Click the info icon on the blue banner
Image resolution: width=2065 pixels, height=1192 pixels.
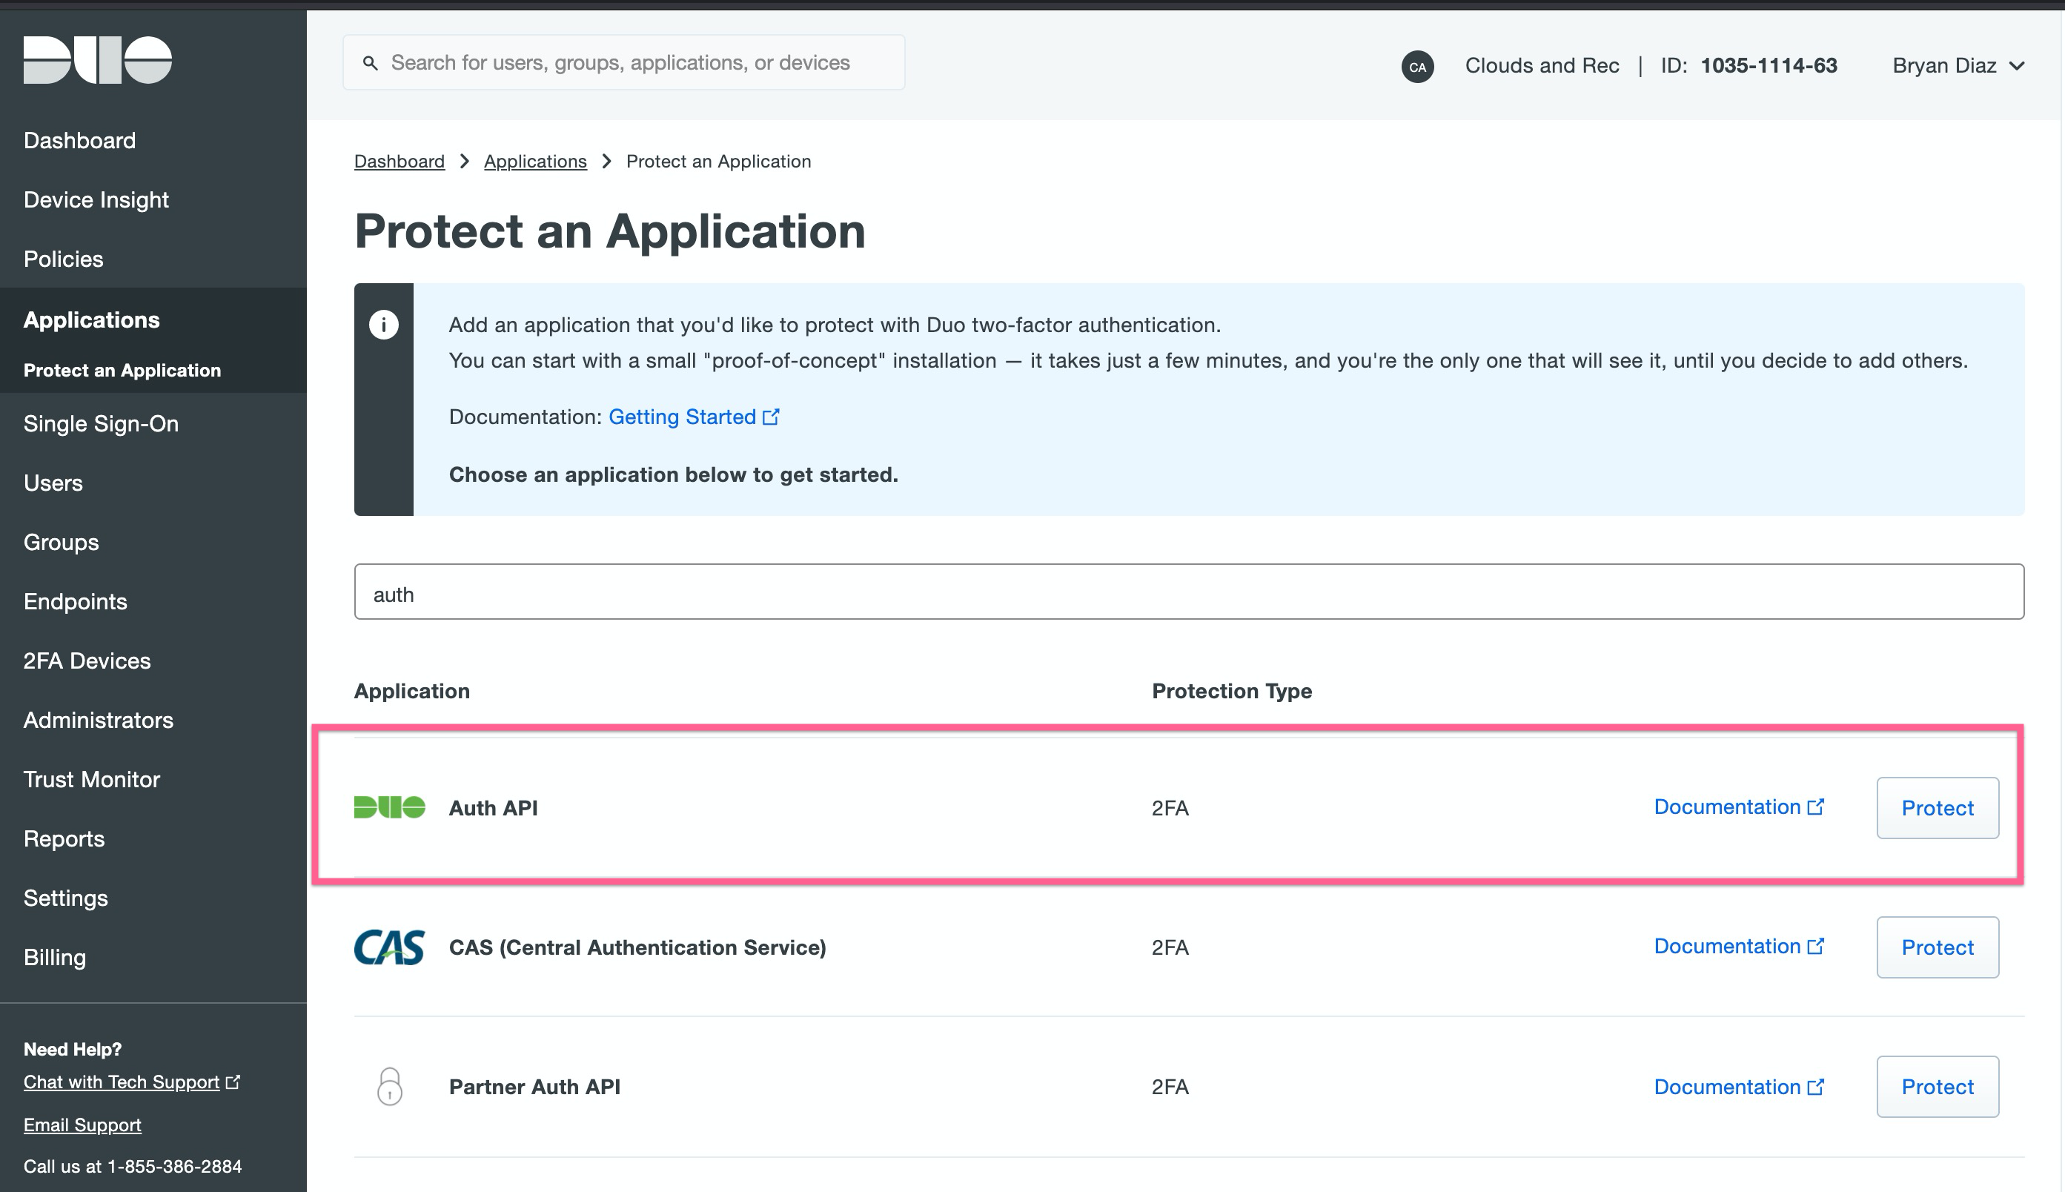pyautogui.click(x=383, y=325)
